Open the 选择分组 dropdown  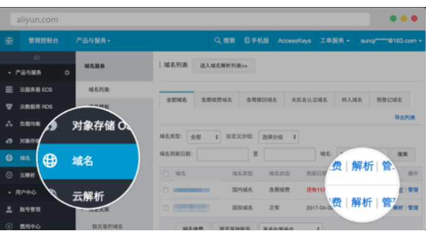(x=279, y=137)
